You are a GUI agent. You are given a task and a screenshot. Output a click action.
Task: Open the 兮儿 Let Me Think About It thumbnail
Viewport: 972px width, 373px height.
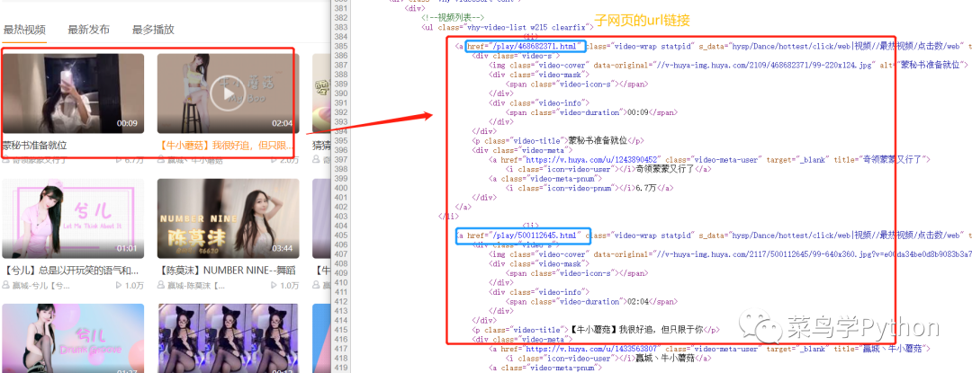click(x=73, y=218)
